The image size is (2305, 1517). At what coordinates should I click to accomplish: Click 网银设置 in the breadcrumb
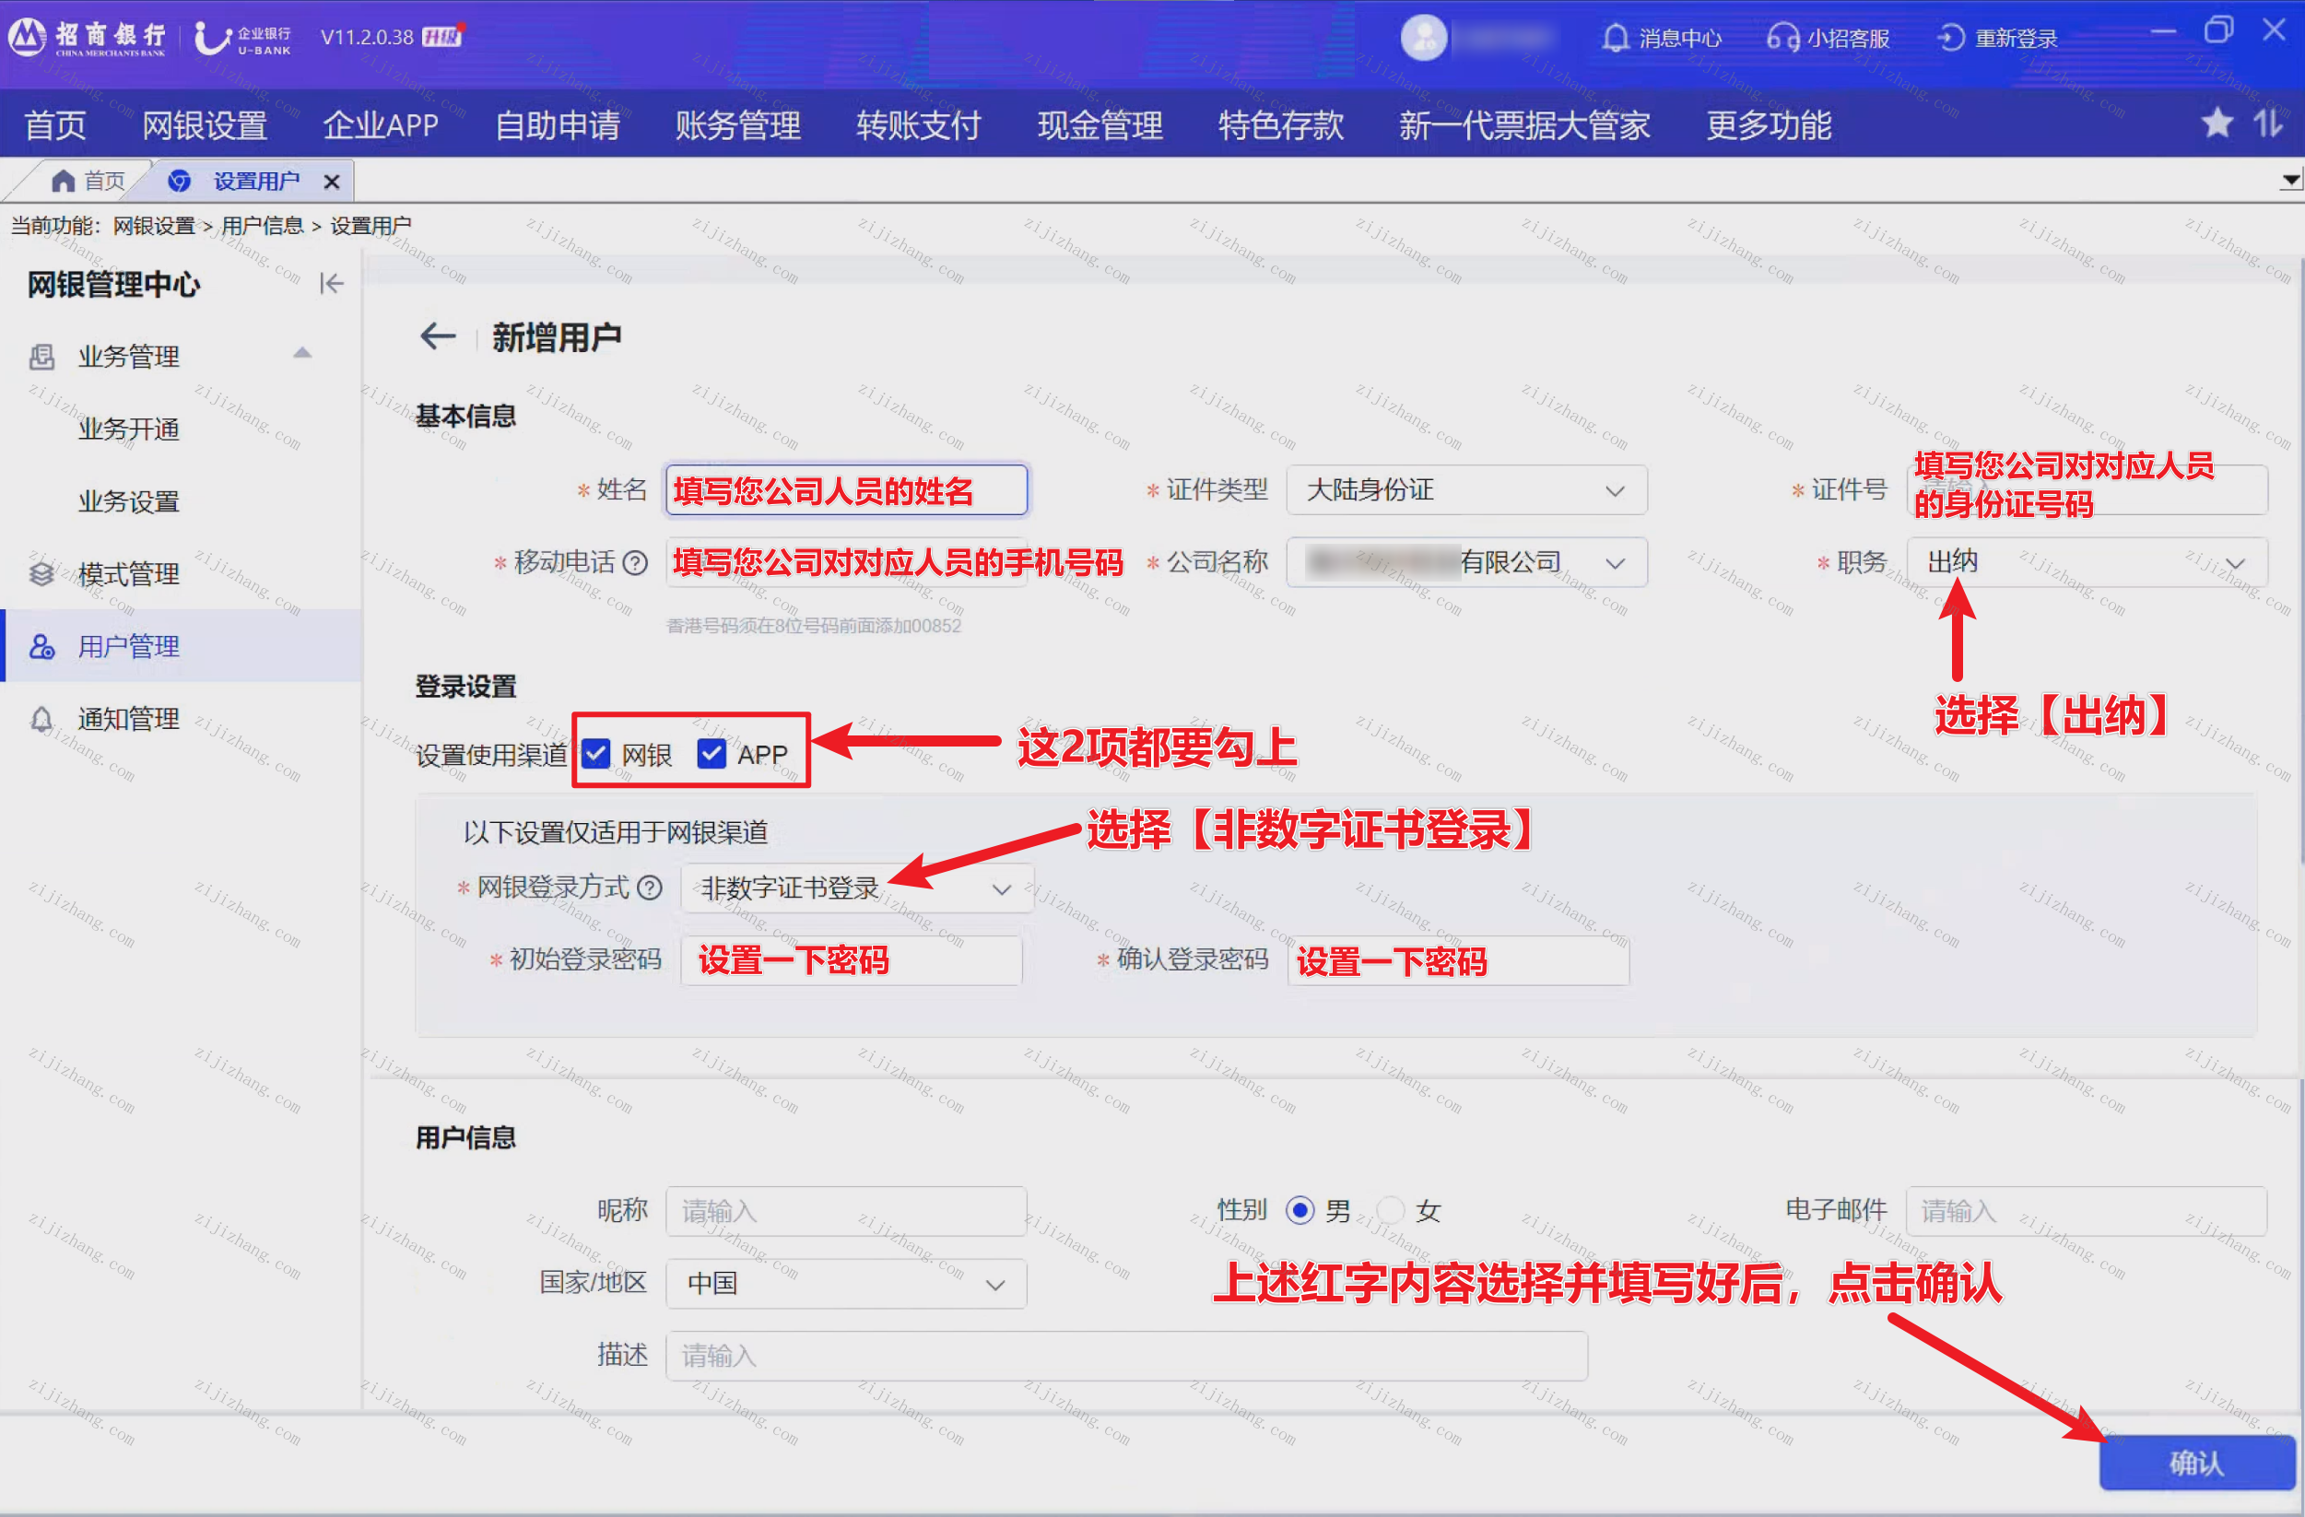154,226
